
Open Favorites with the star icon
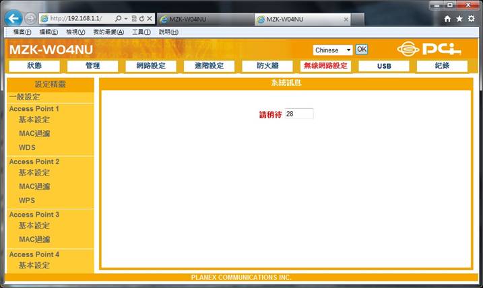(x=459, y=19)
